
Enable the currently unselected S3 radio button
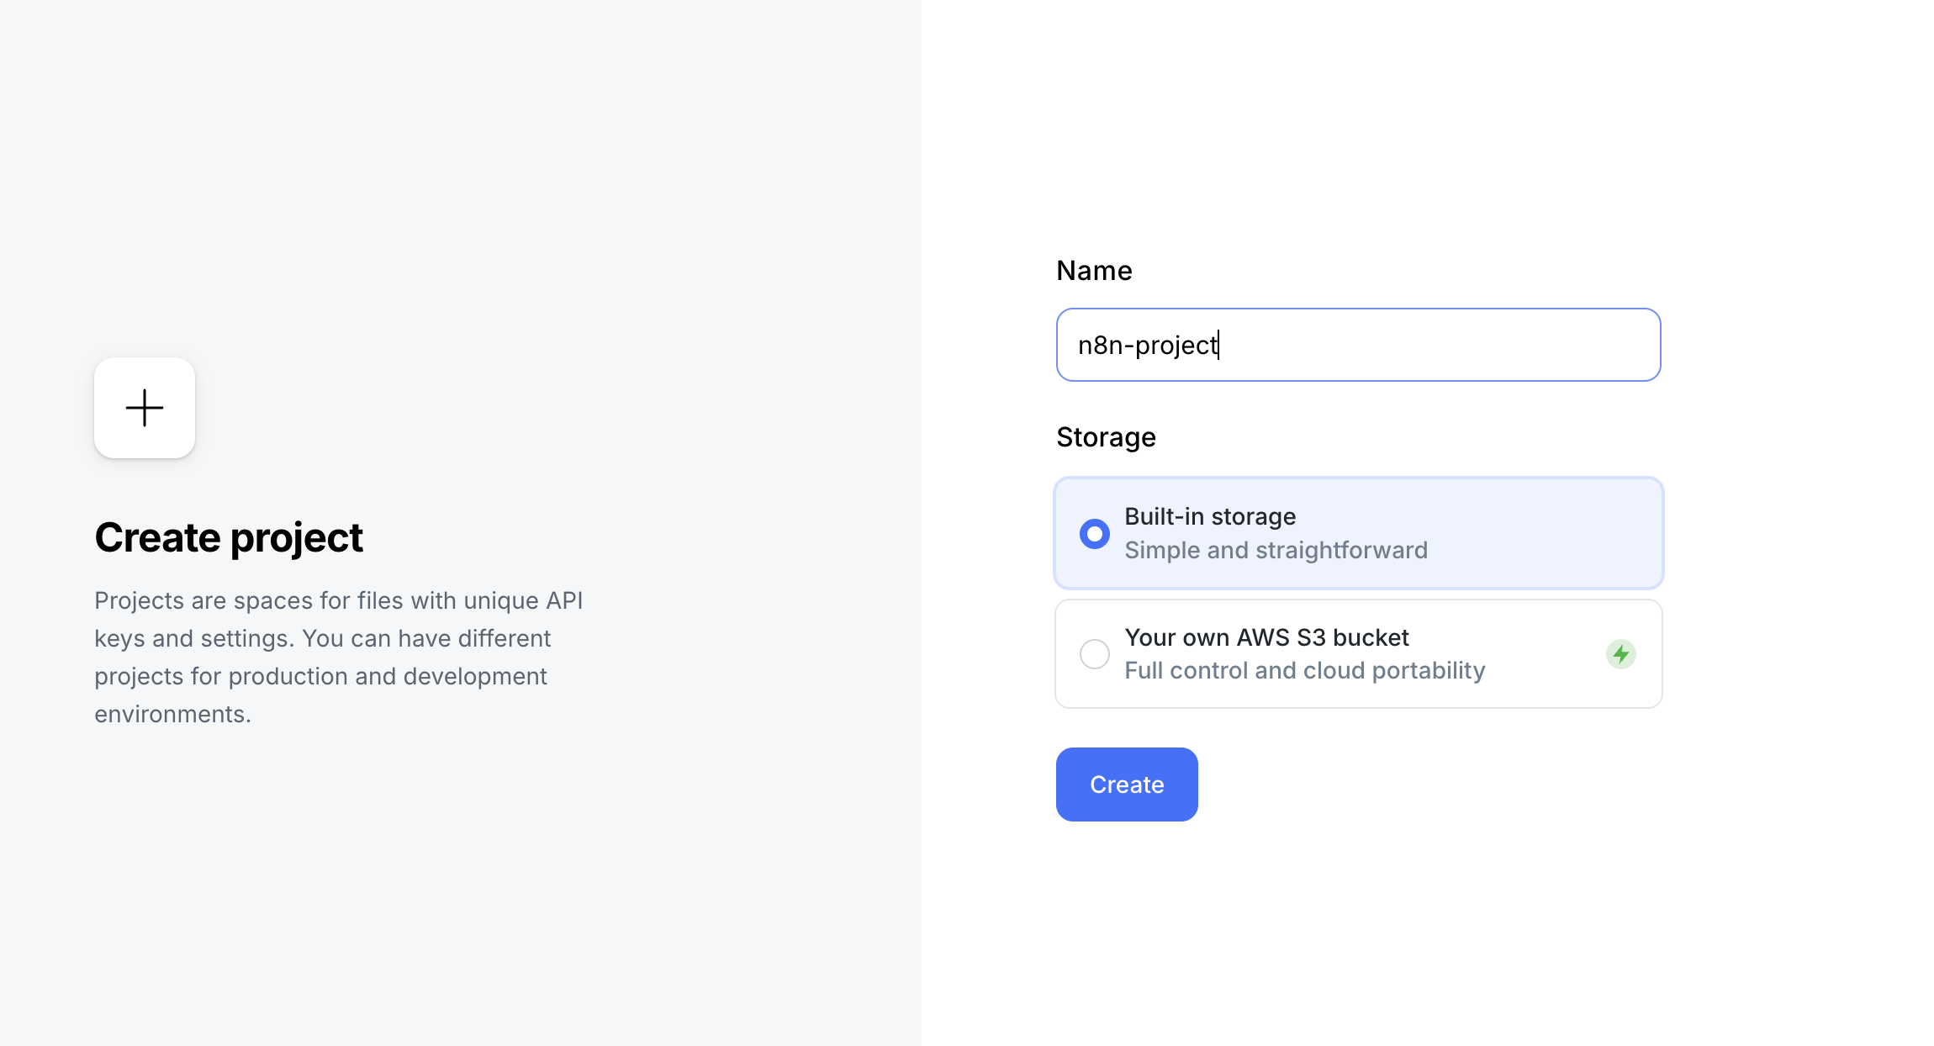pos(1094,653)
